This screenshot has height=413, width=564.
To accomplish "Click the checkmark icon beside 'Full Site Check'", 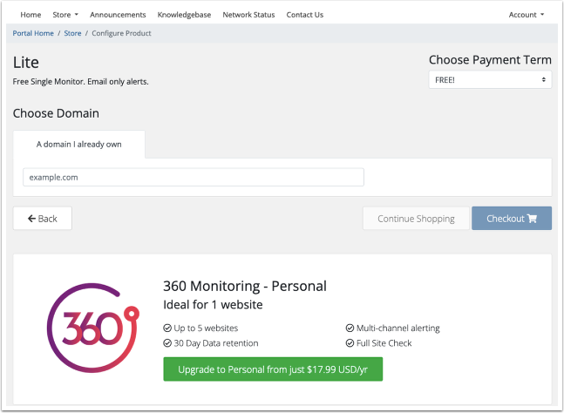I will [350, 343].
